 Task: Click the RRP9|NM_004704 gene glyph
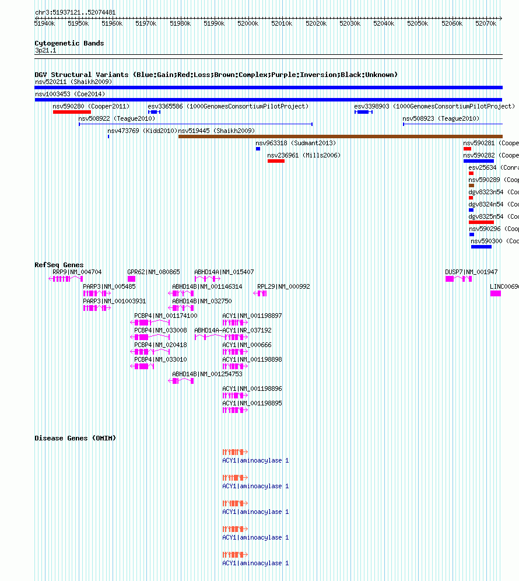click(x=65, y=279)
